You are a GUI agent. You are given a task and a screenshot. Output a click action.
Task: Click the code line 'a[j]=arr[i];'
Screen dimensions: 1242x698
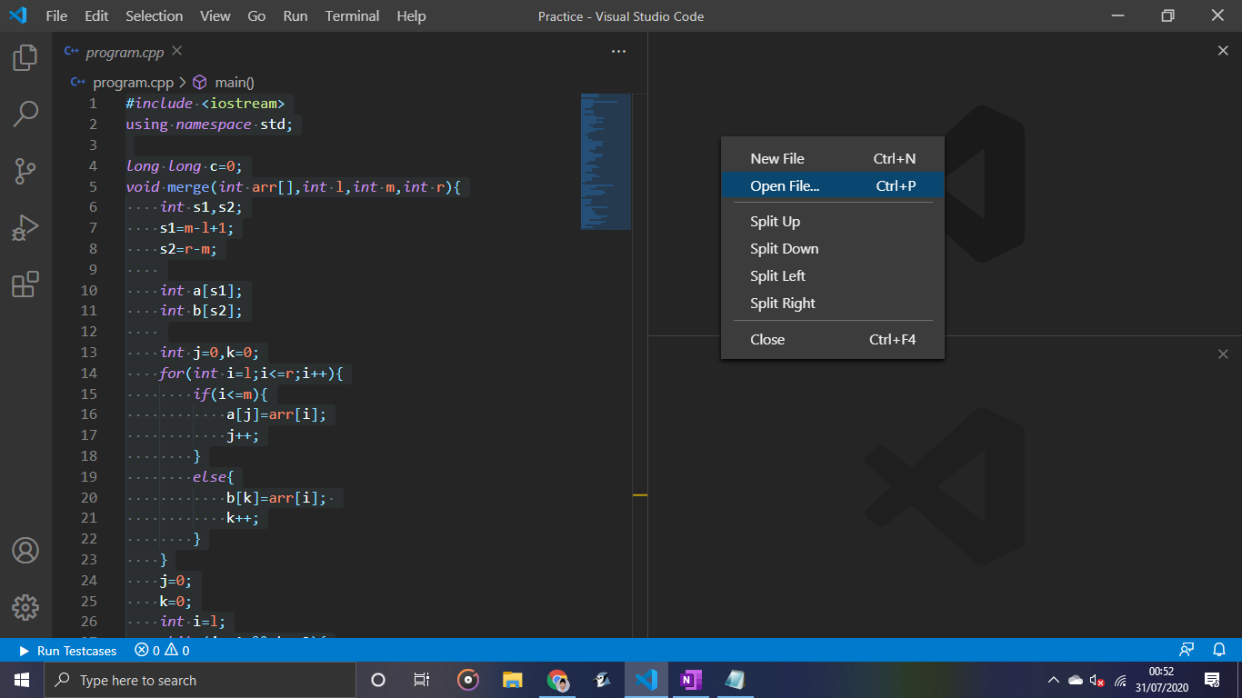(x=275, y=414)
